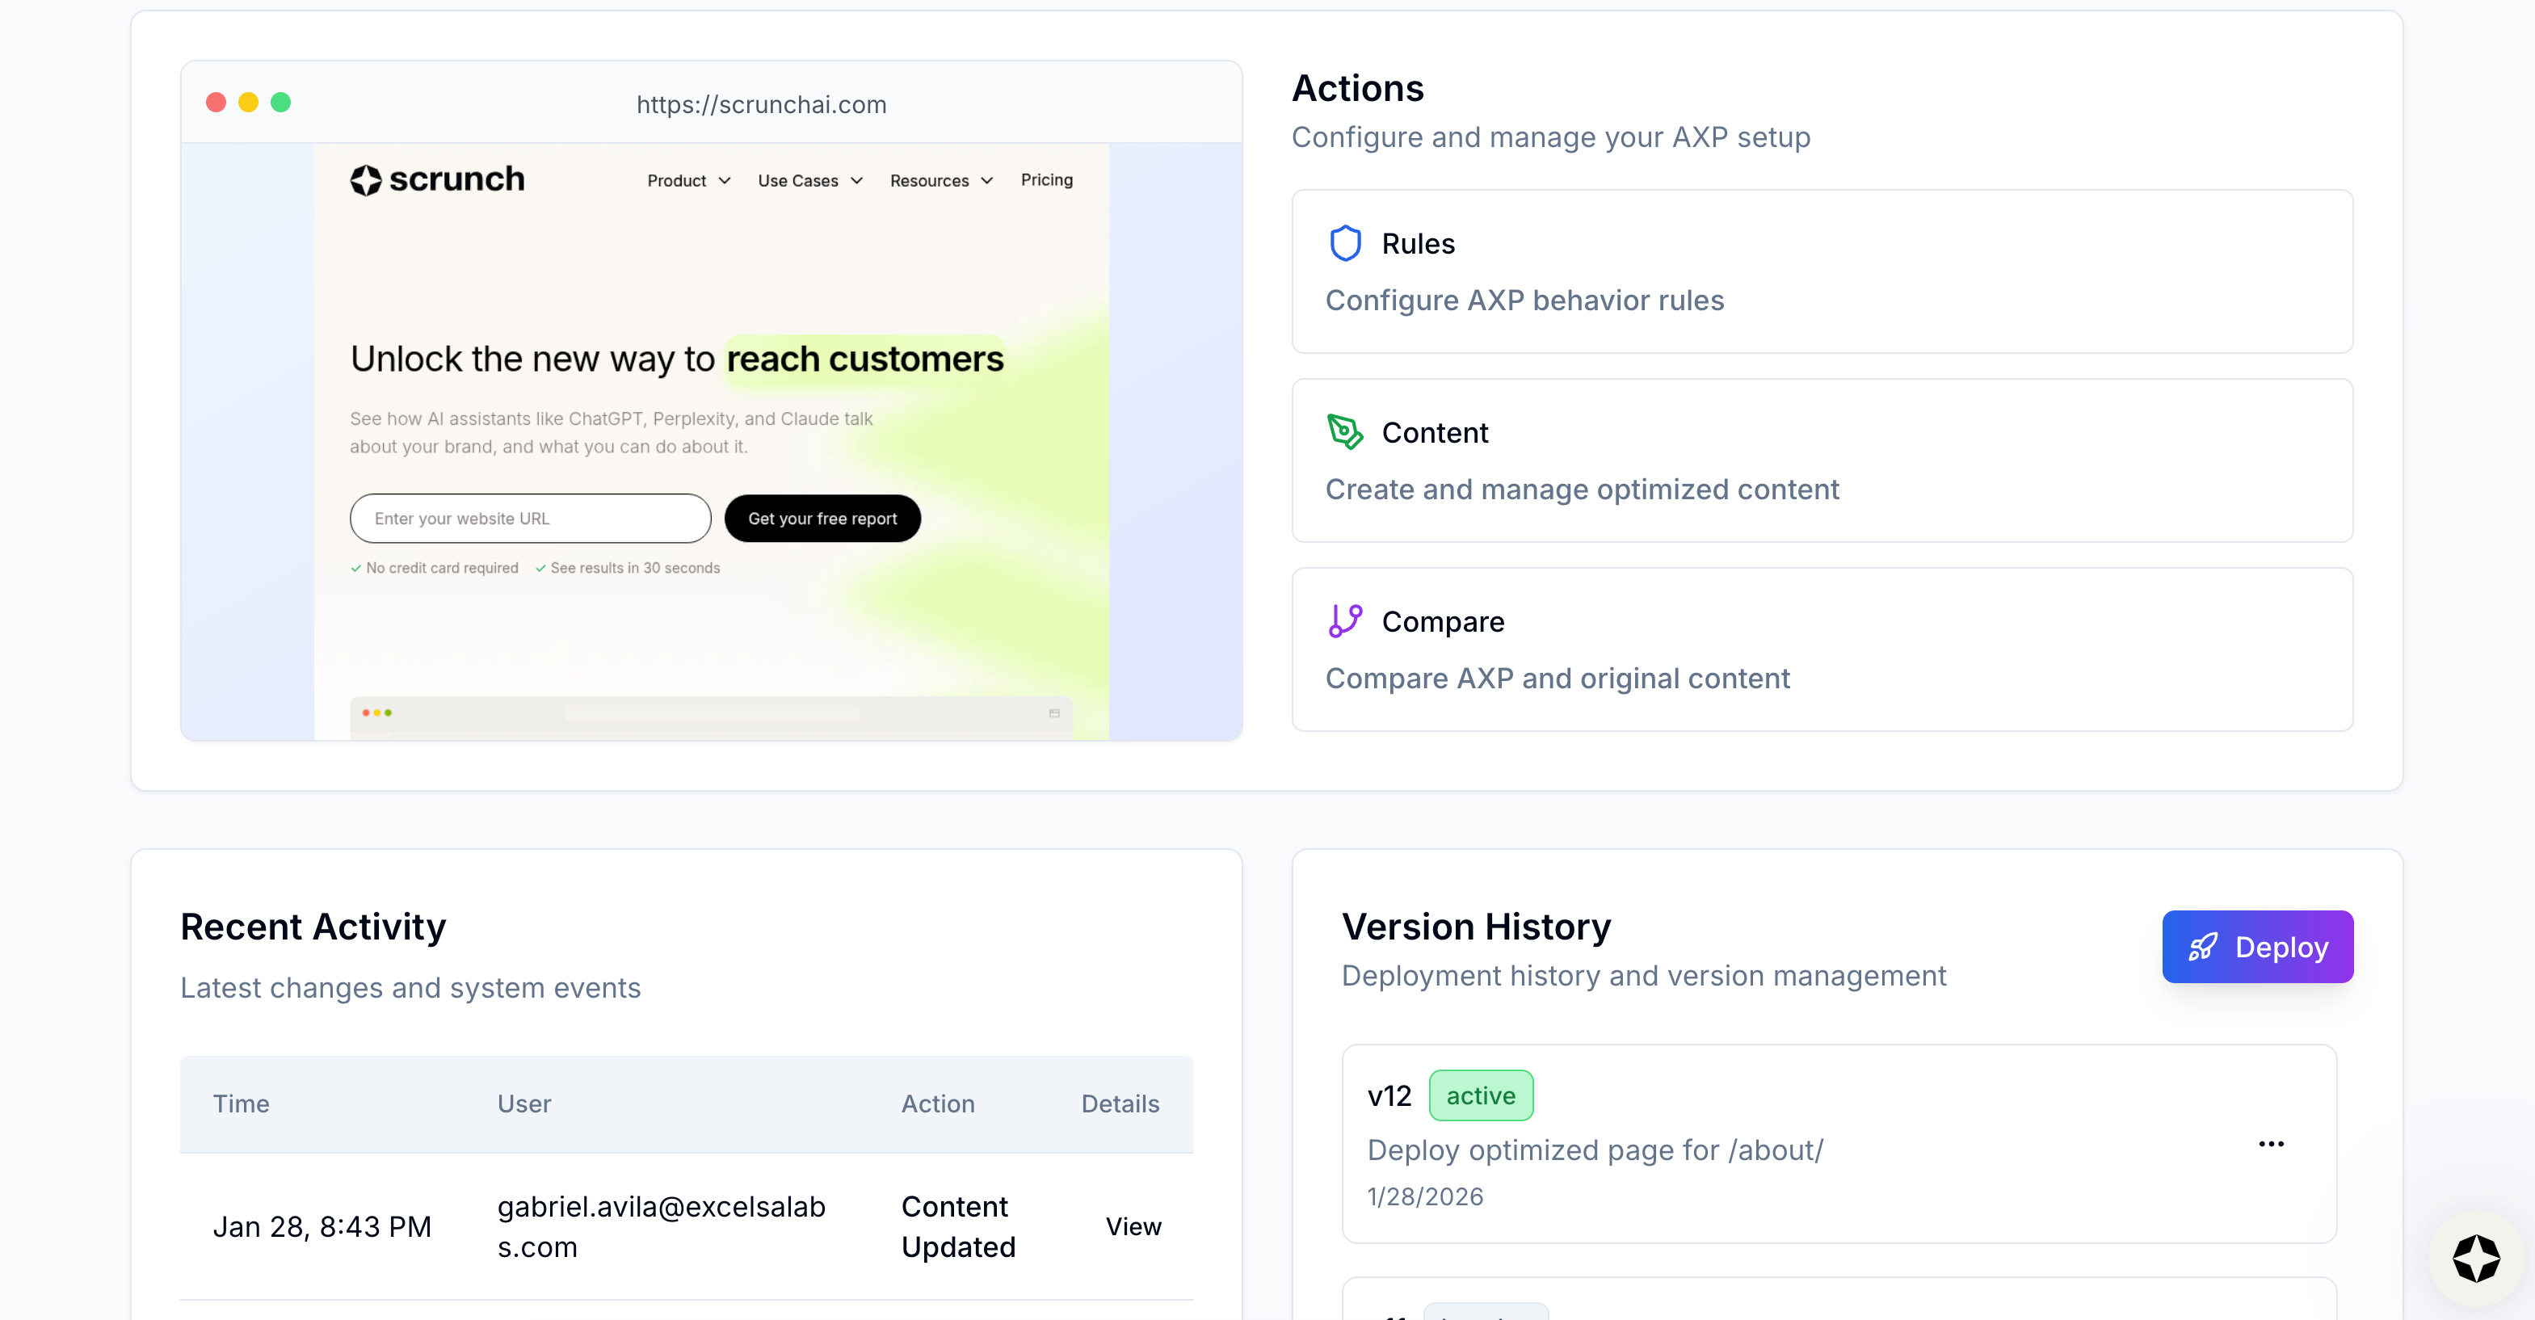Select the scrunchai.com URL bar text

point(761,104)
